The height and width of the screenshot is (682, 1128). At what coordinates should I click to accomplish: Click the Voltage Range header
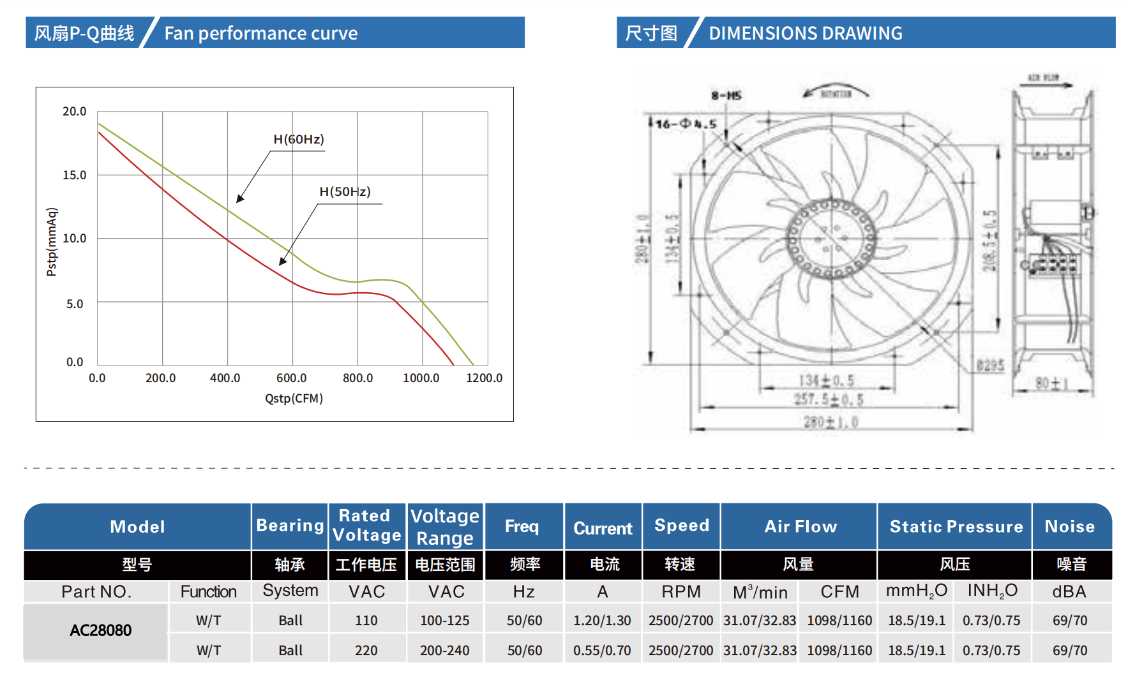coord(445,526)
